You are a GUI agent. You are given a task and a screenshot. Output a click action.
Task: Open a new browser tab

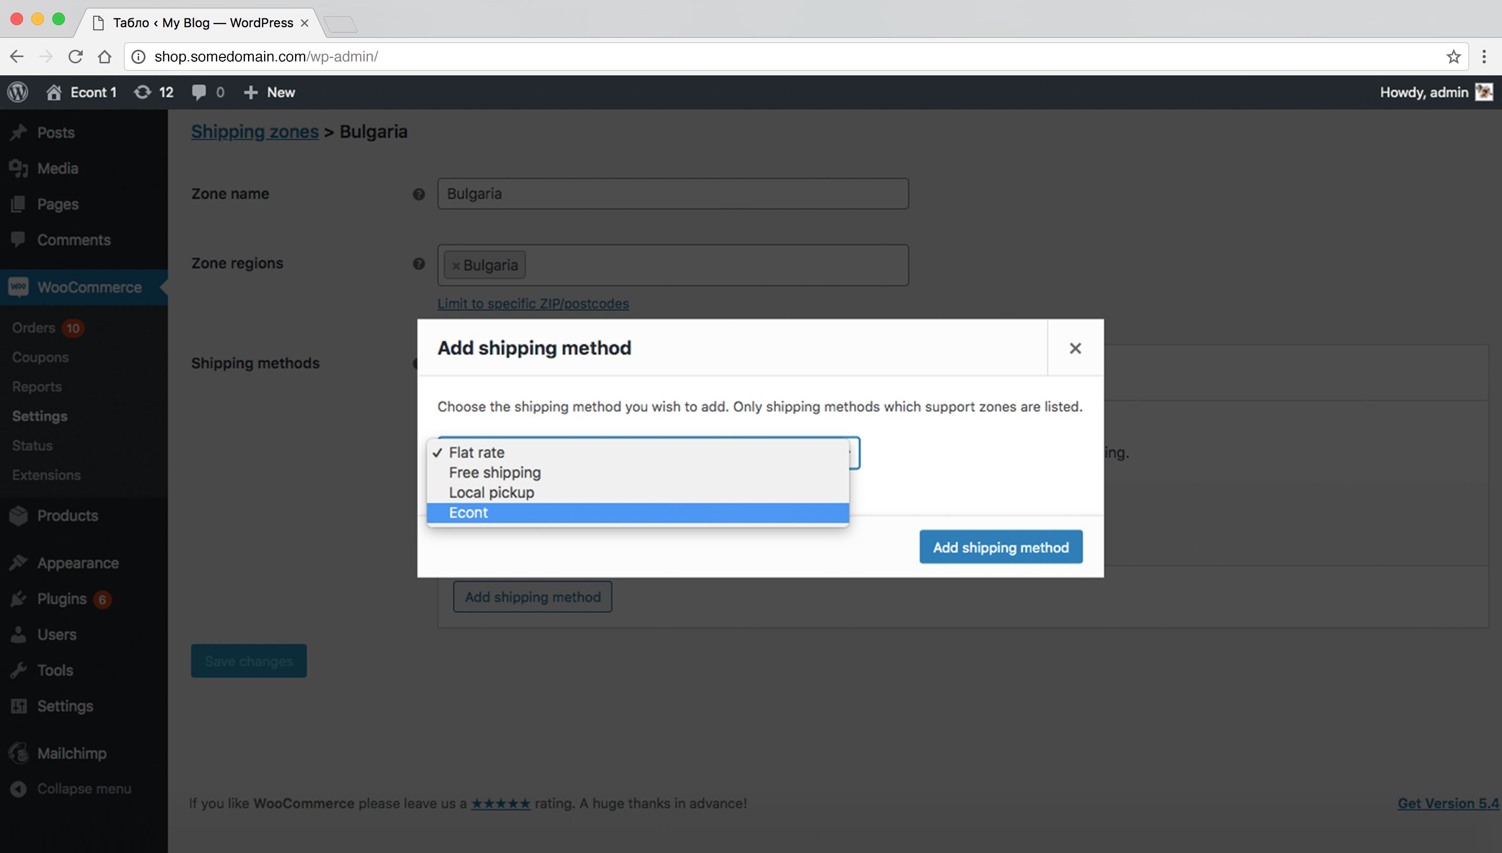point(340,24)
